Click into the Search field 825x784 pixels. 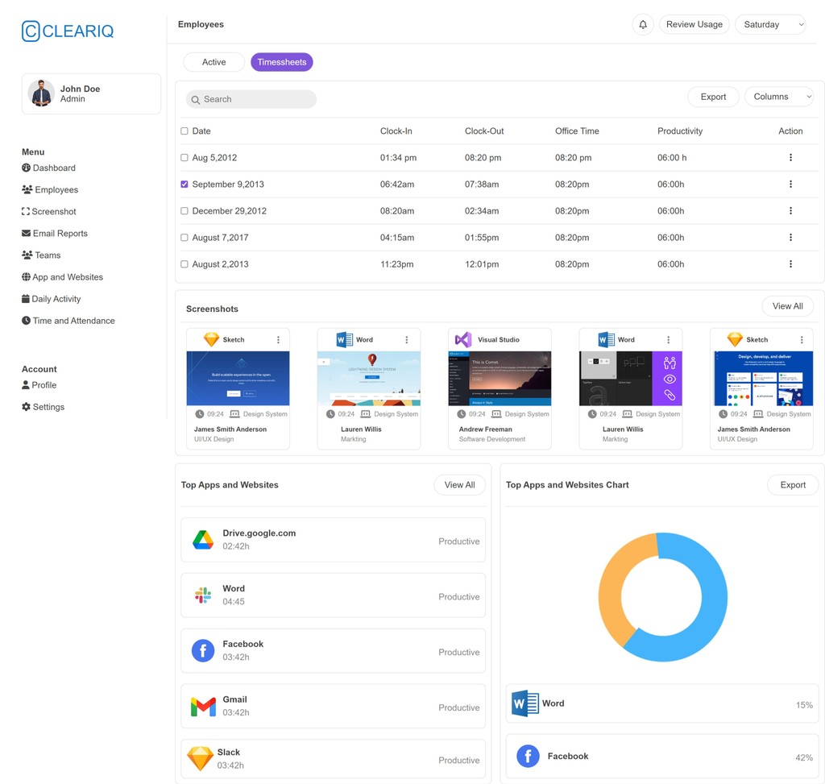tap(251, 99)
